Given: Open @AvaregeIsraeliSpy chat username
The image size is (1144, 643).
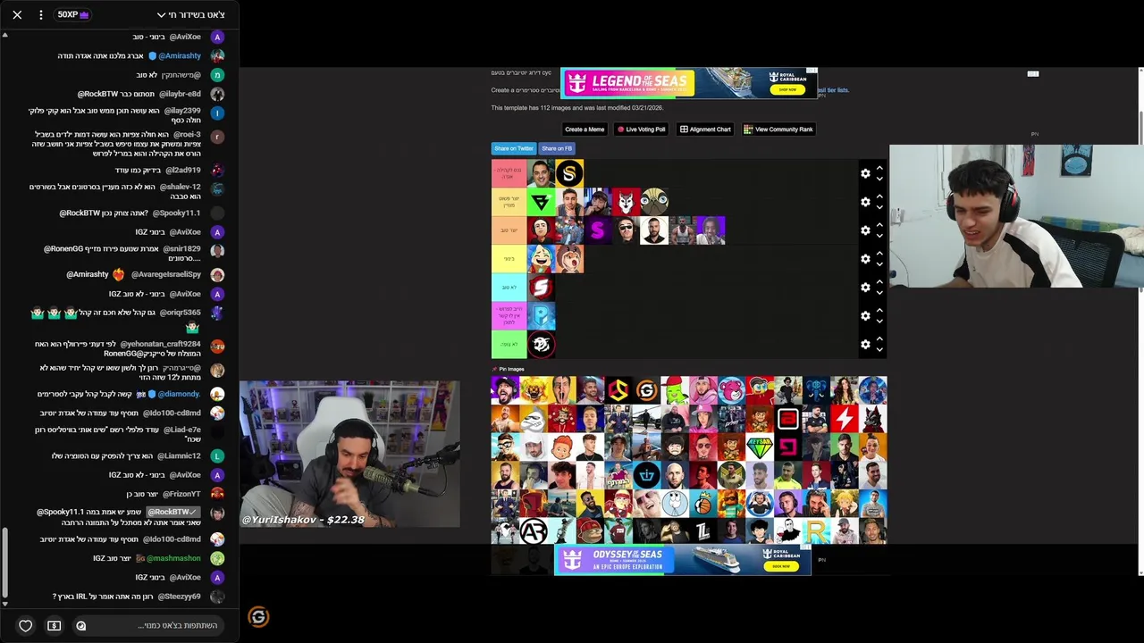Looking at the screenshot, I should tap(166, 274).
